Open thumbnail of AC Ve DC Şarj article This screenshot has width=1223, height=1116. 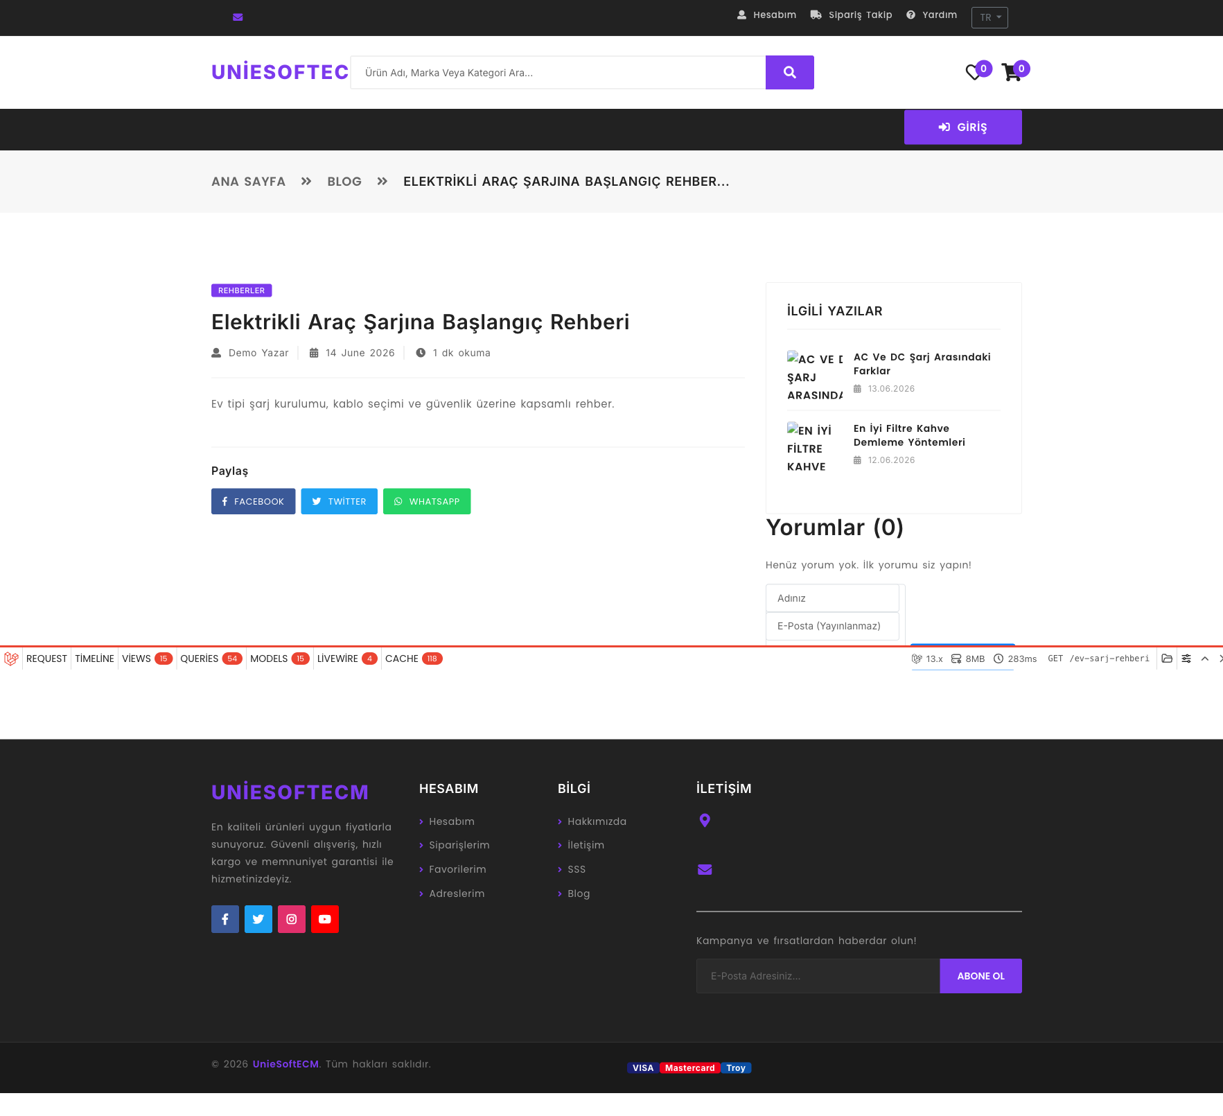(815, 376)
